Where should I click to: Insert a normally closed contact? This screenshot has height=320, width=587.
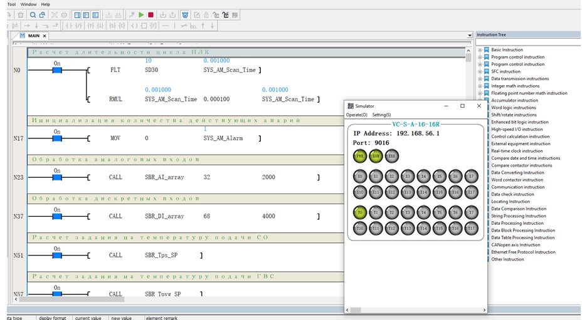coord(78,26)
